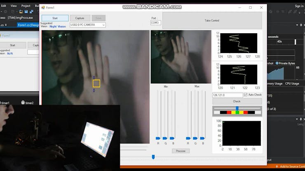Click the Night Vision suggested text
305x171 pixels.
(x=58, y=26)
